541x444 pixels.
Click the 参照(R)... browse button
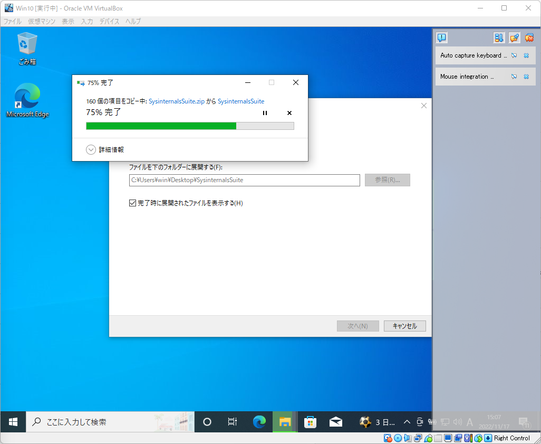(388, 180)
